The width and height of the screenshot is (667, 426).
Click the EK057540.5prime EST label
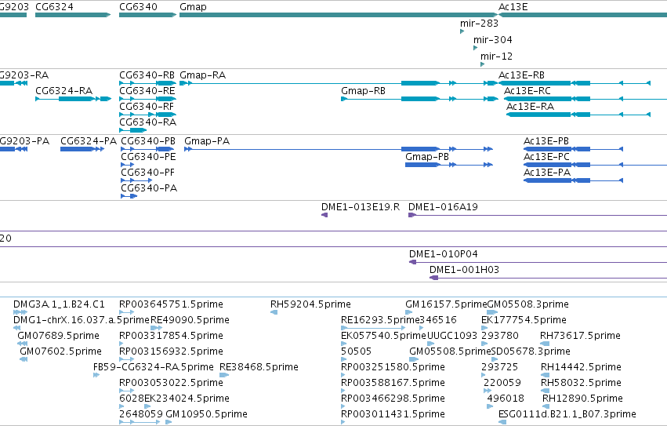point(383,336)
